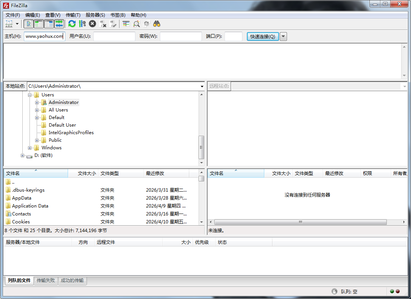
Task: Switch to the 成功的传输 tab
Action: 72,281
